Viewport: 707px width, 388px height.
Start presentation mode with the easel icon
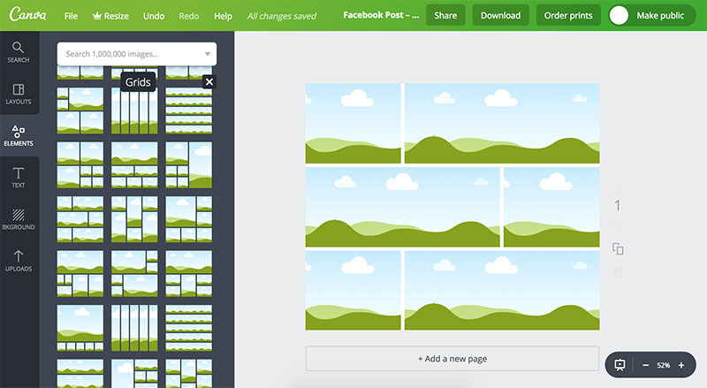pyautogui.click(x=620, y=365)
